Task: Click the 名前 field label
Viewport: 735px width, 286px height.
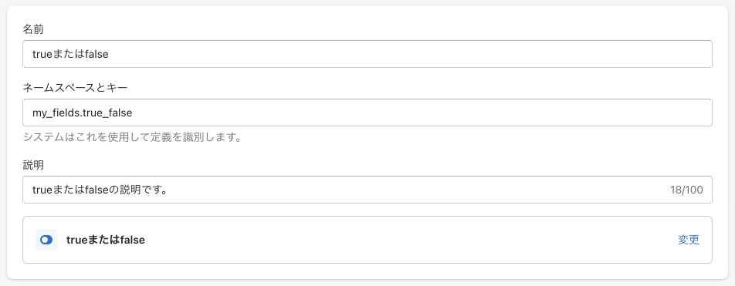Action: (33, 29)
